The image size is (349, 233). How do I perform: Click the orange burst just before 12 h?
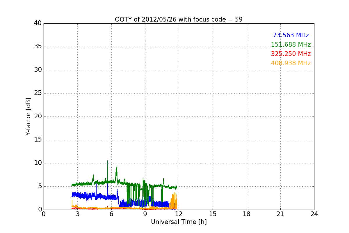(174, 200)
